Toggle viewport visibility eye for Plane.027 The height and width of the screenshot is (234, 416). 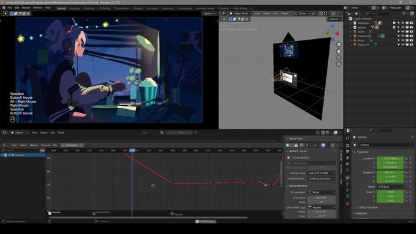coord(403,45)
